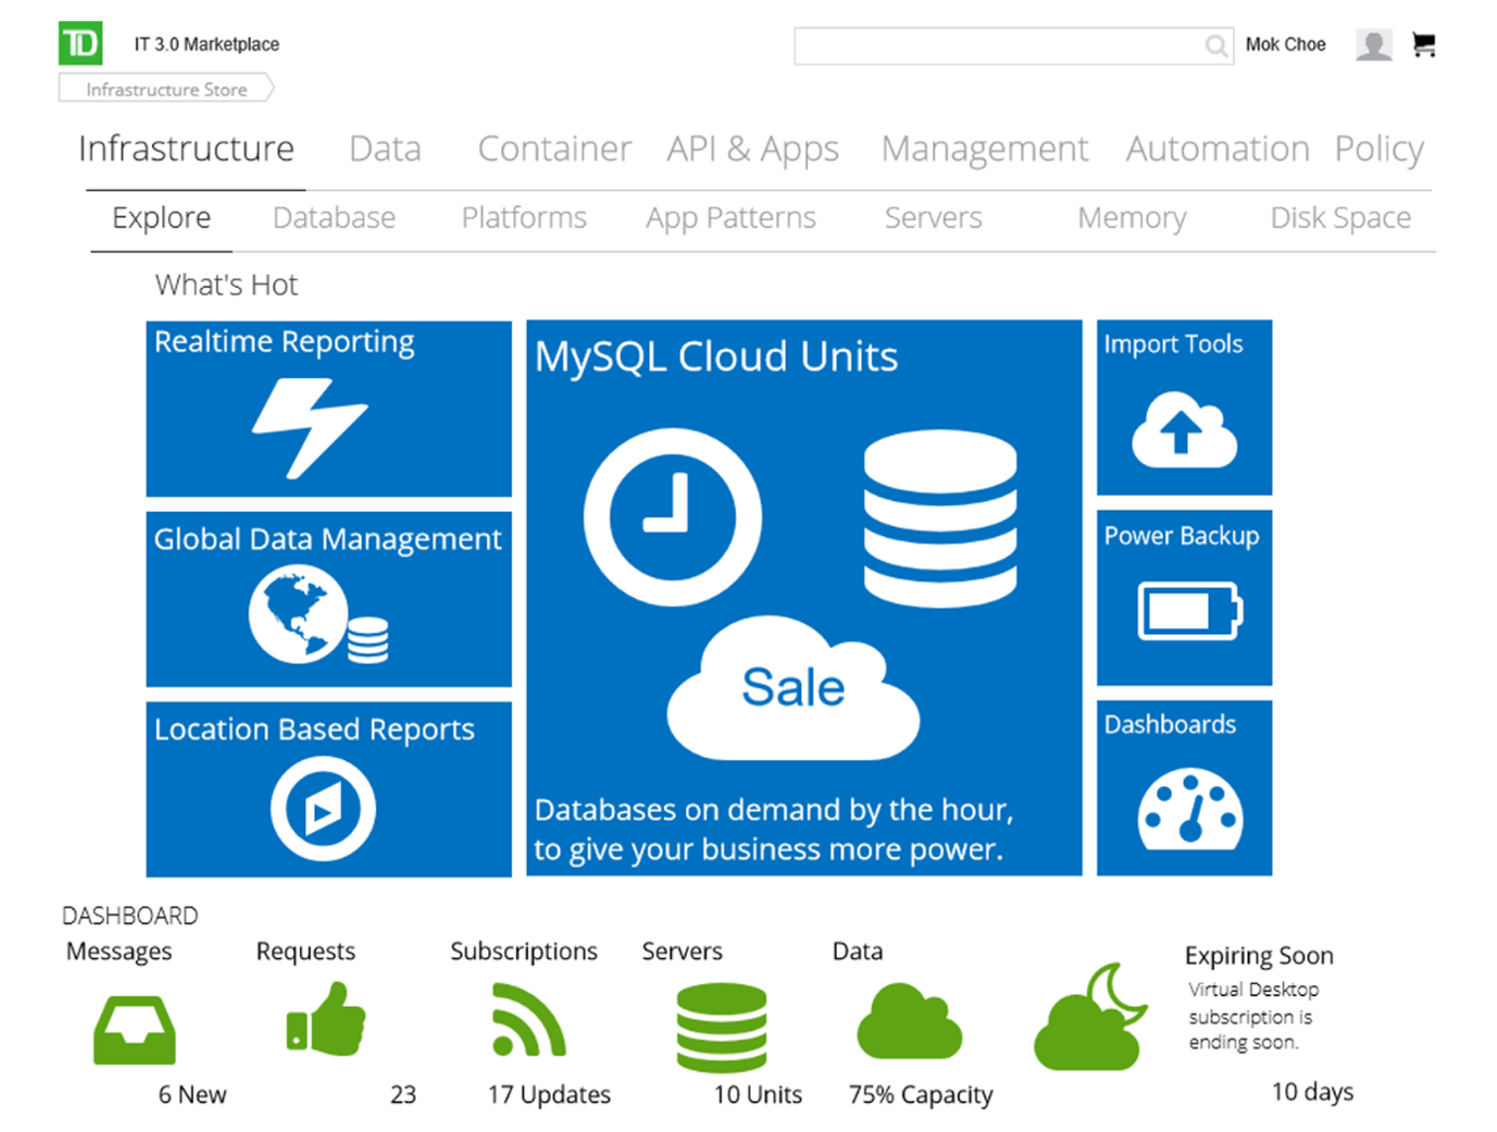Click the TD logo
This screenshot has width=1497, height=1132.
pyautogui.click(x=81, y=44)
